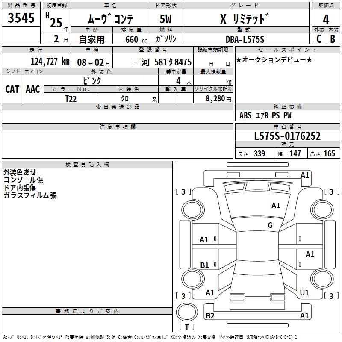The width and height of the screenshot is (342, 342).
Task: Click registration month 2月
Action: click(61, 39)
